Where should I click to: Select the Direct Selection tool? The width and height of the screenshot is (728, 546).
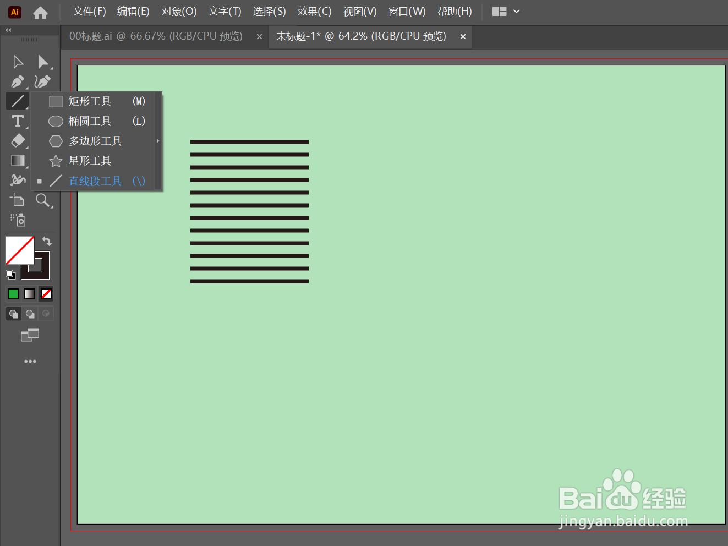(43, 62)
